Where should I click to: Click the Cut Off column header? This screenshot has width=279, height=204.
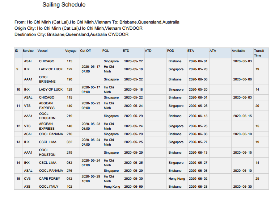(85, 51)
